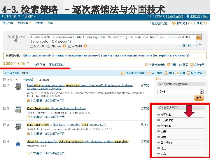The image size is (210, 158).
Task: Click the Cite icon in toolbar
Action: pyautogui.click(x=177, y=73)
